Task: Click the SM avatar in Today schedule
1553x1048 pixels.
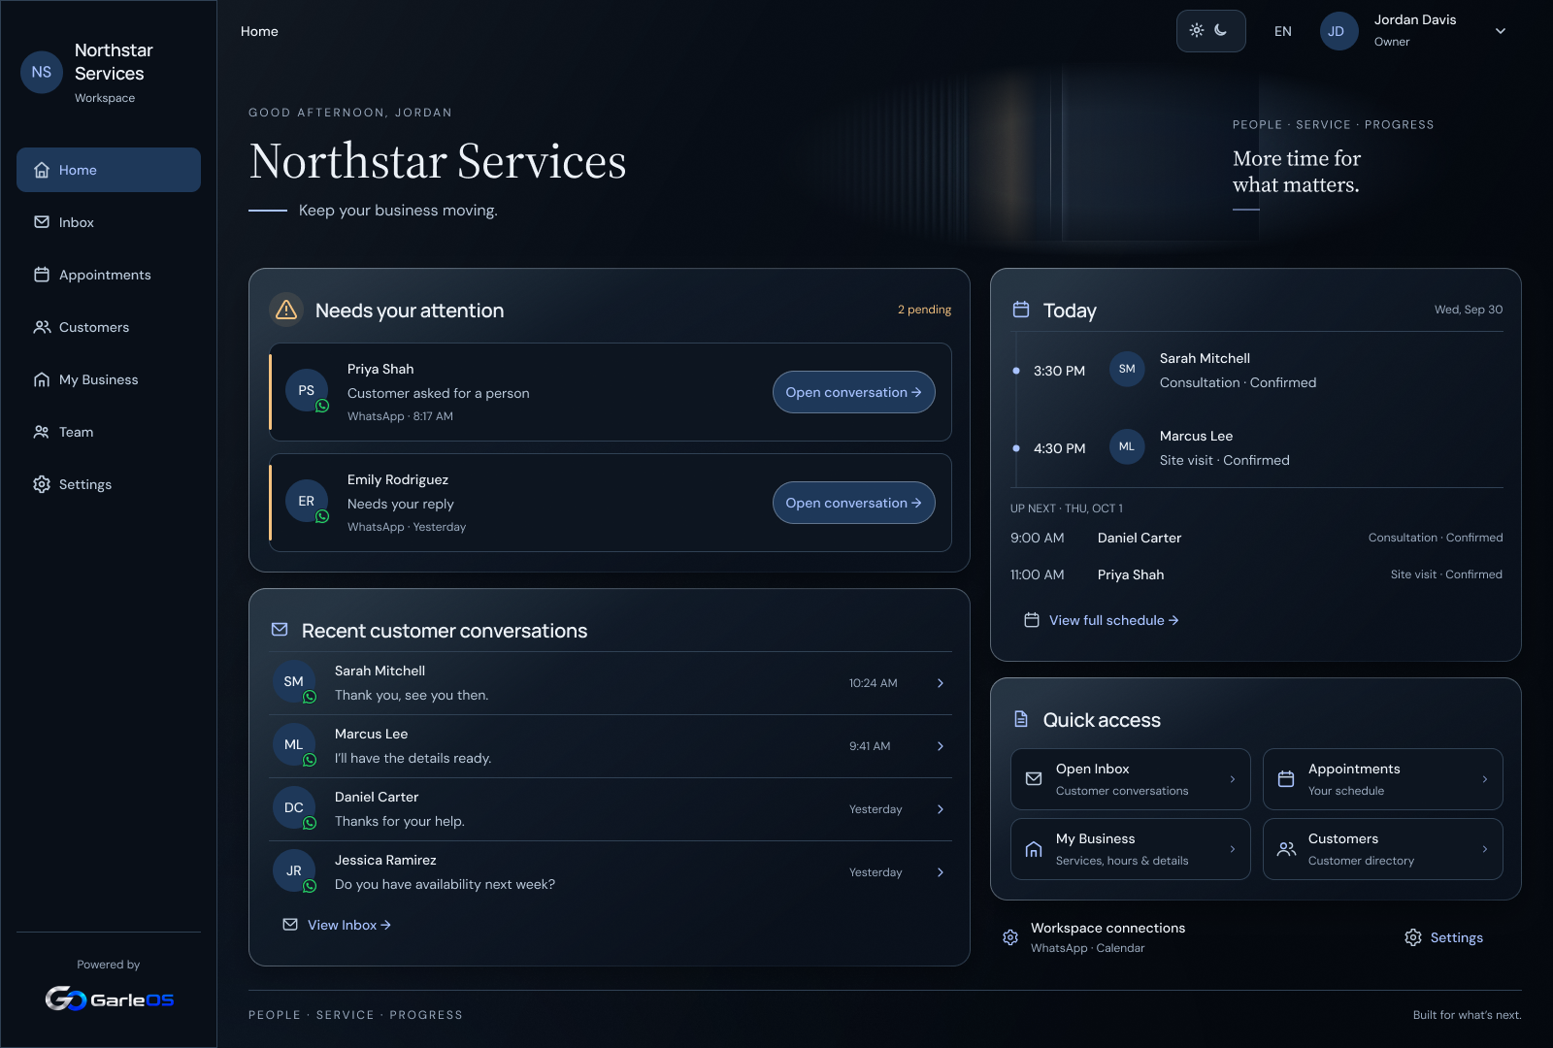Action: (x=1127, y=369)
